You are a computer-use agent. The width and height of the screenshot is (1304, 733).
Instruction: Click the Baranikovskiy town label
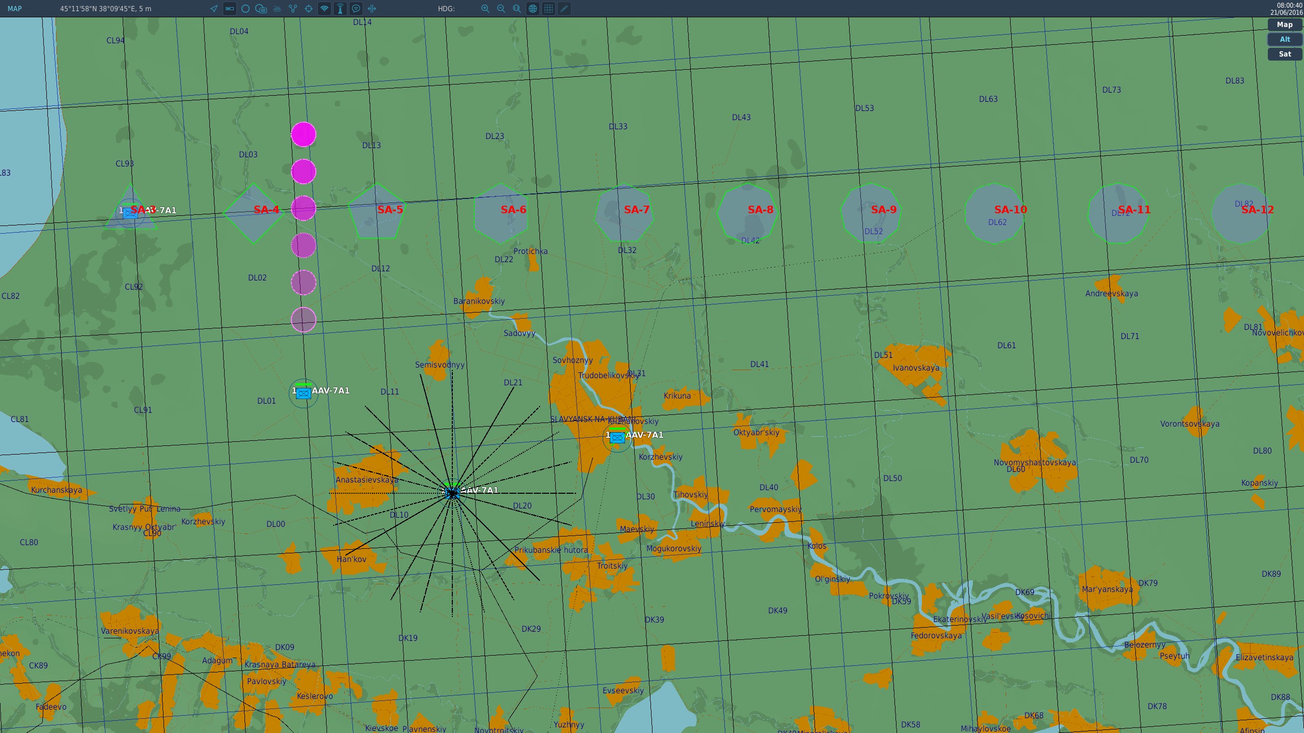pyautogui.click(x=479, y=301)
